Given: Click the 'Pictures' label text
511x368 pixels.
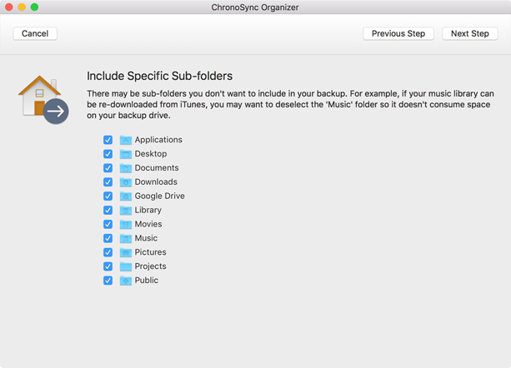Looking at the screenshot, I should 151,252.
